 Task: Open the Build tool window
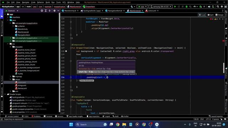[115, 116]
